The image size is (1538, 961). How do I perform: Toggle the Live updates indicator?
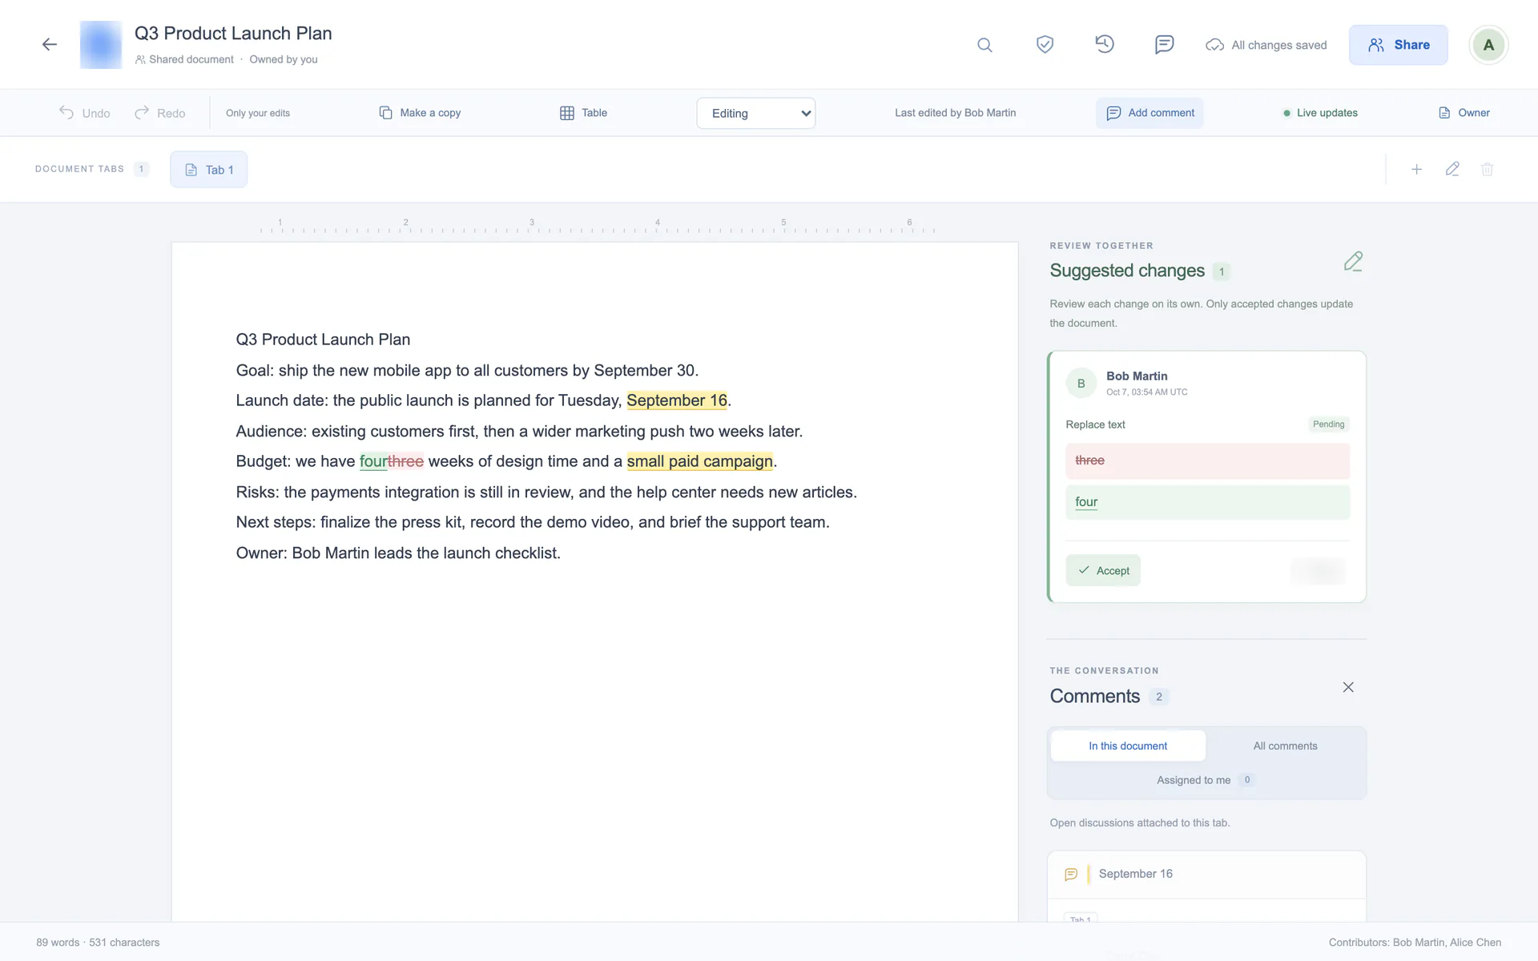1320,113
